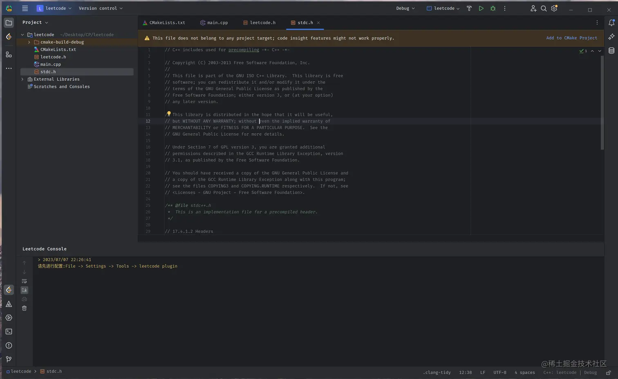Viewport: 618px width, 379px height.
Task: Open the leetcode project dropdown
Action: [x=54, y=8]
